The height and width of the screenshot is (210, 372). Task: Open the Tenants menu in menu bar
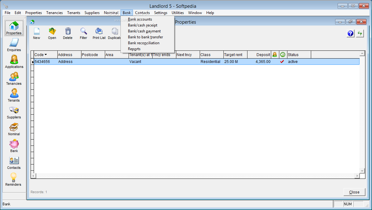[74, 13]
